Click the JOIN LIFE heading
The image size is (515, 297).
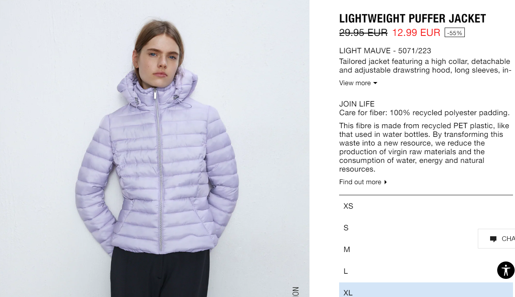point(357,104)
